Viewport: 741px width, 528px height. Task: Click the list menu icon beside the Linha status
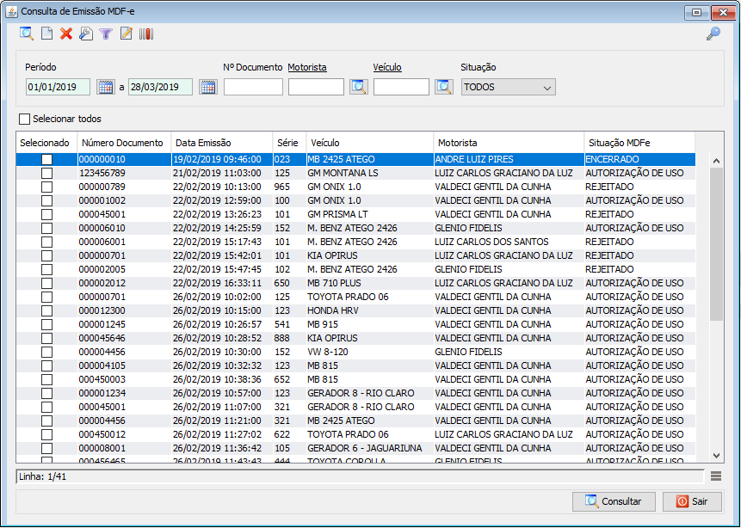(716, 476)
